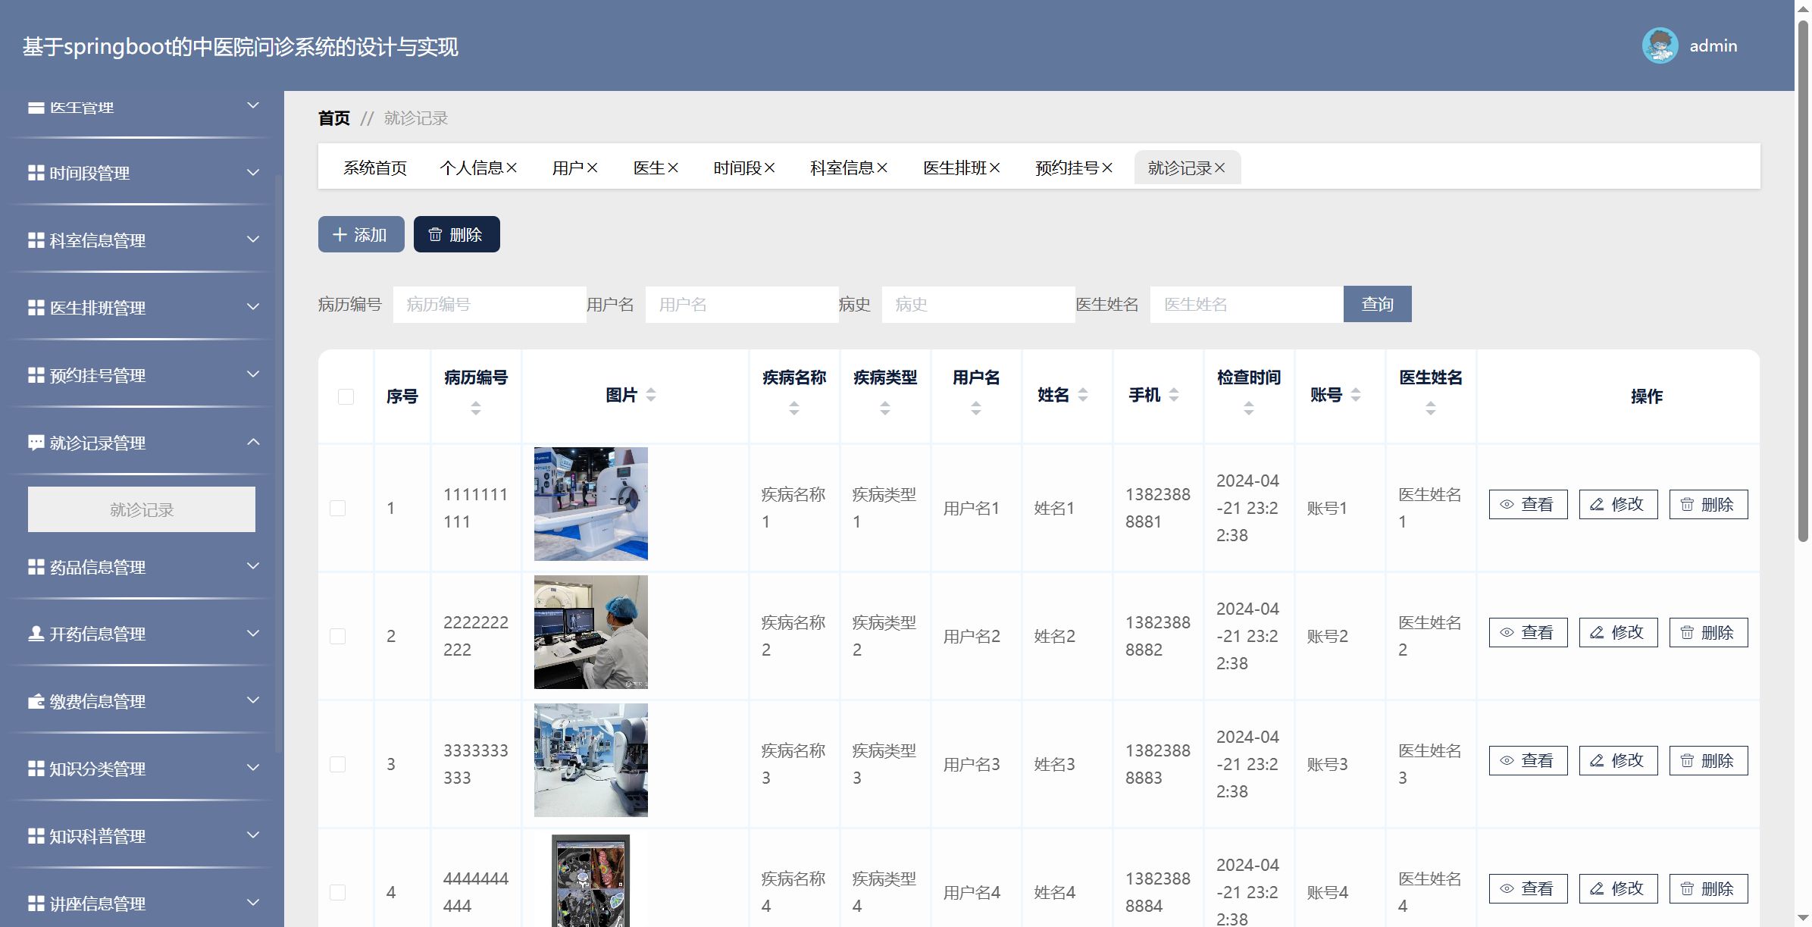Sort by 姓名 column arrows
Viewport: 1812px width, 927px height.
pos(1083,395)
